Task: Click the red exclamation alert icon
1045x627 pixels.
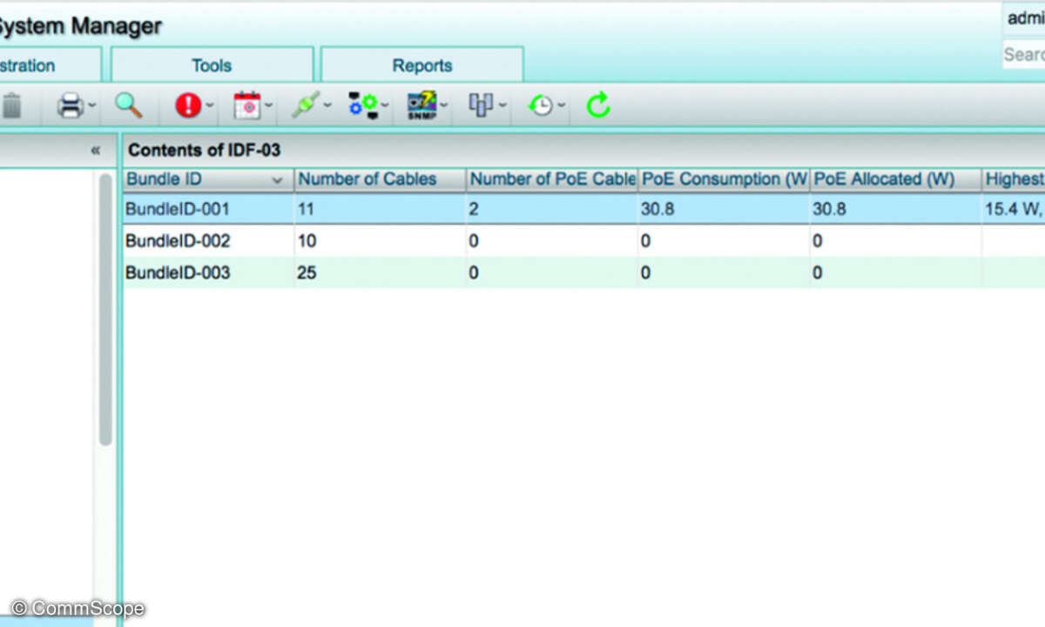Action: point(188,105)
